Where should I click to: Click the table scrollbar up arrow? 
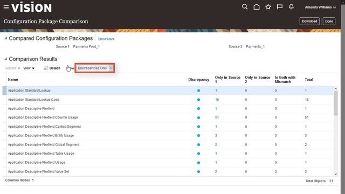pyautogui.click(x=335, y=88)
